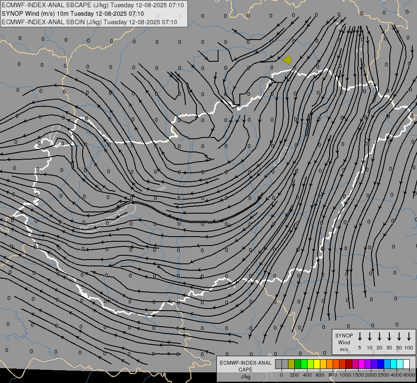The image size is (417, 383).
Task: Click the SYNOP Wind 10m title line
Action: (72, 14)
